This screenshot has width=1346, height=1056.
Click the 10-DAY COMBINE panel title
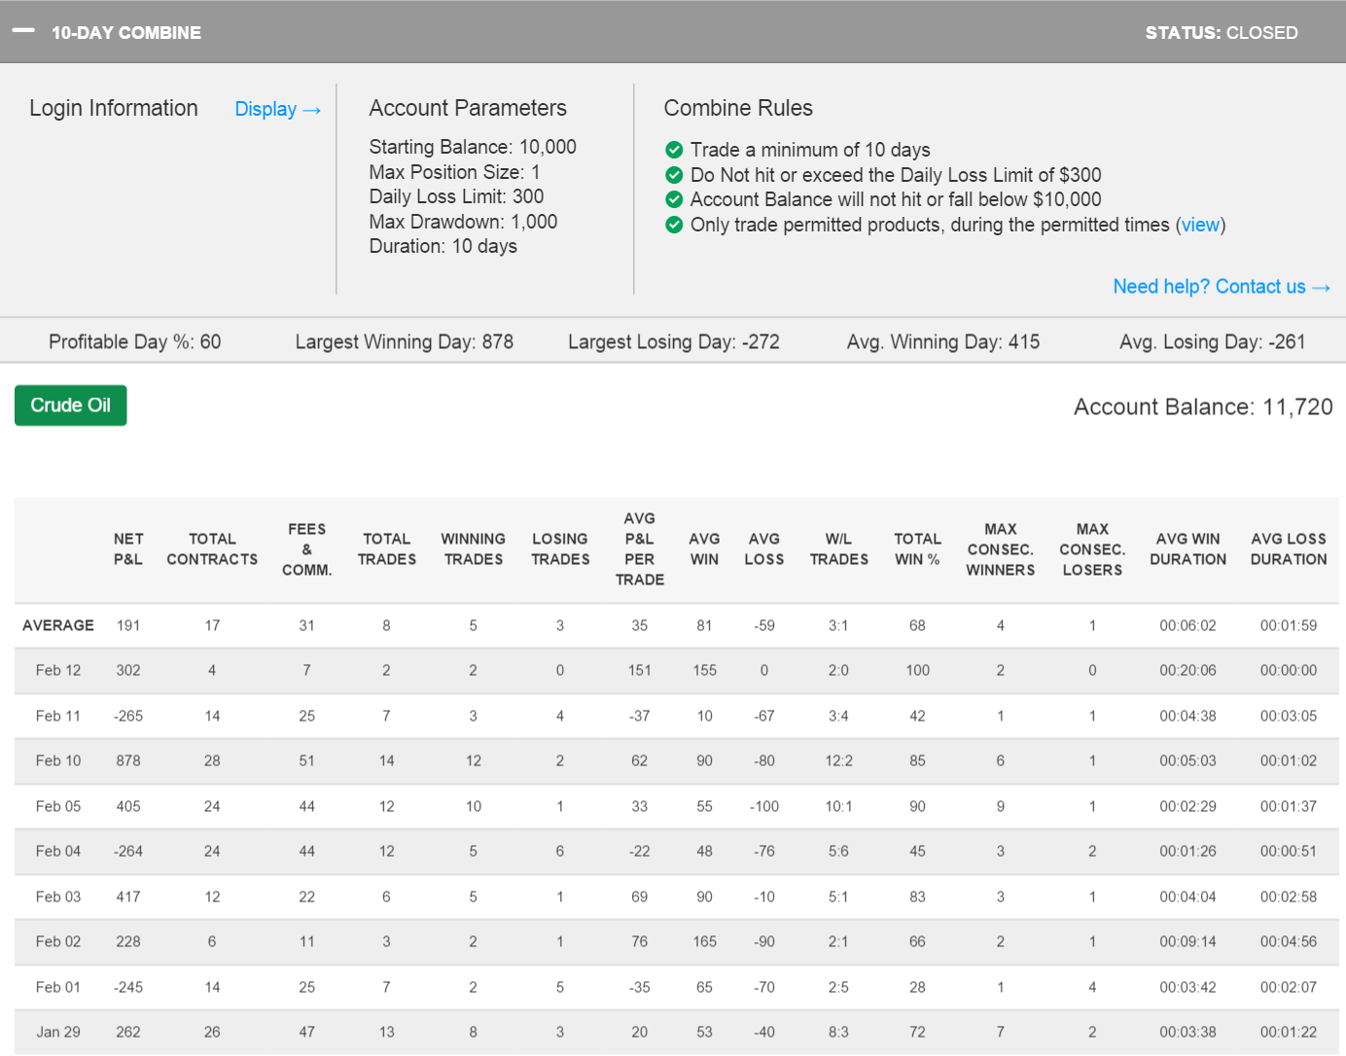(x=126, y=33)
